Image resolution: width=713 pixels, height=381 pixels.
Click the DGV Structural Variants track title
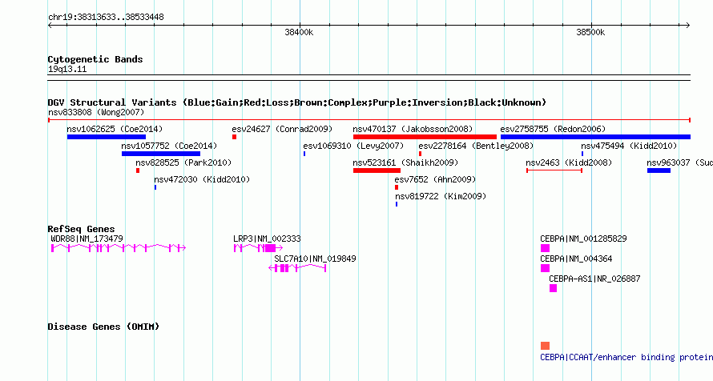pos(296,102)
